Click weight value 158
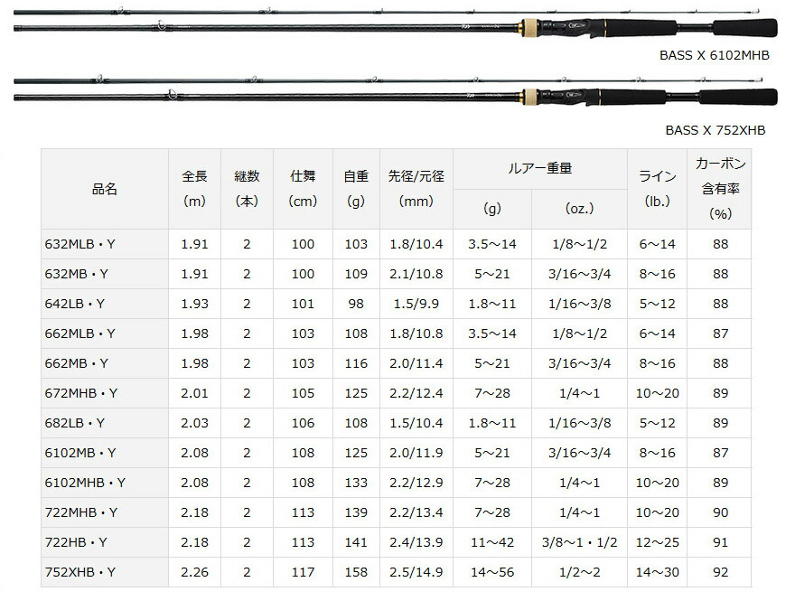The image size is (795, 601). coord(356,572)
